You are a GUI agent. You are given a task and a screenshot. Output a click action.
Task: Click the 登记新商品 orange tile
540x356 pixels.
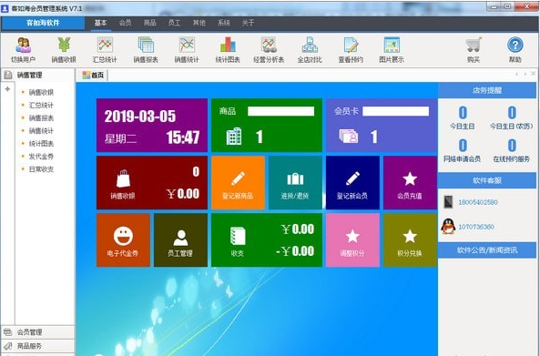coord(238,182)
